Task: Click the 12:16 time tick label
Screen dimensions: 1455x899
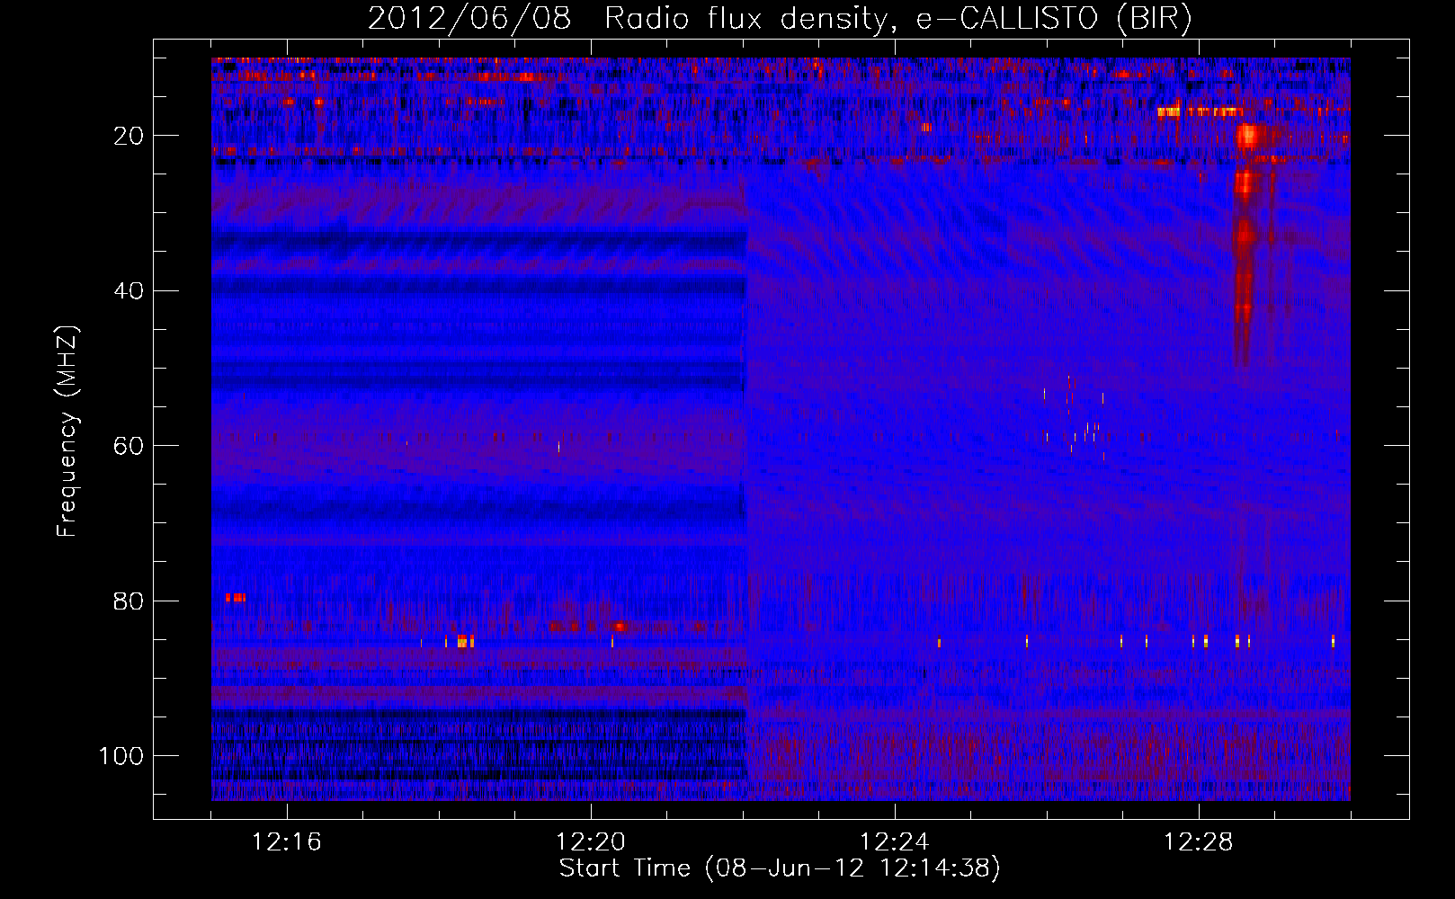Action: pos(287,842)
